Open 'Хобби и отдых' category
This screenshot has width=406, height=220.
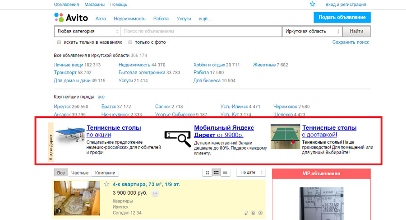pyautogui.click(x=209, y=65)
